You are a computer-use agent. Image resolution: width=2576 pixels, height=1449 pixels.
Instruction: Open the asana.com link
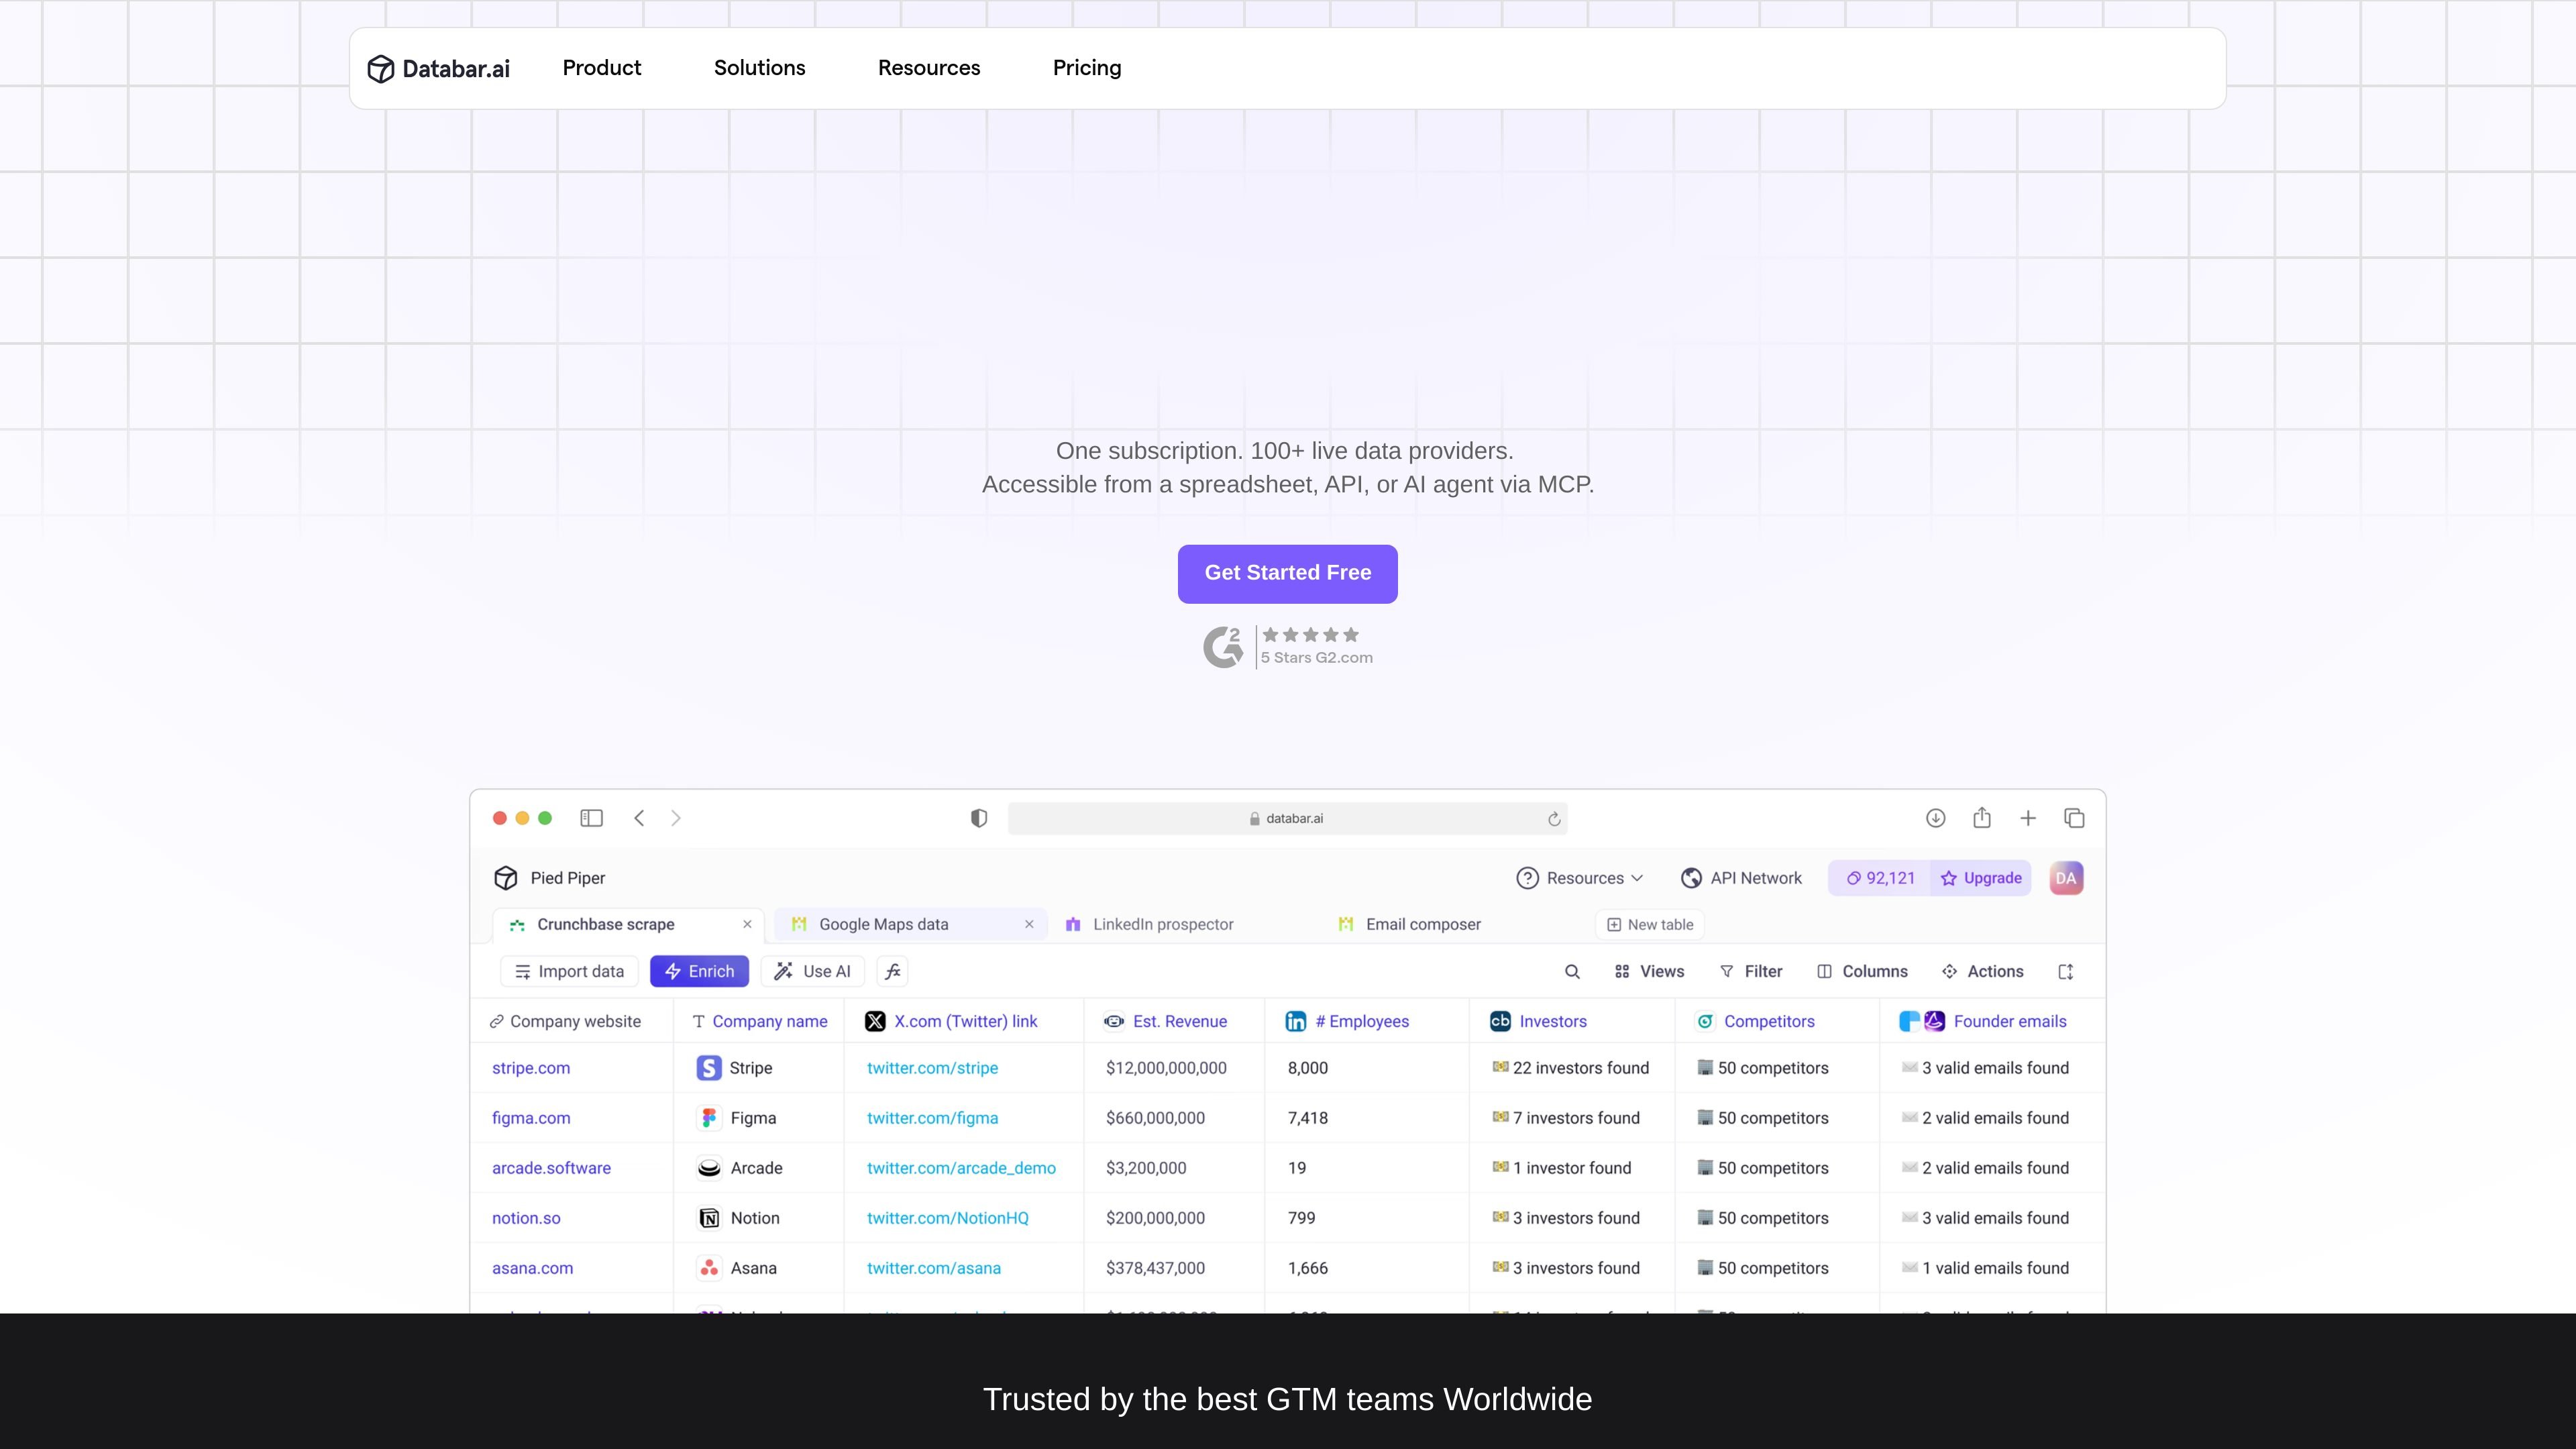tap(532, 1268)
